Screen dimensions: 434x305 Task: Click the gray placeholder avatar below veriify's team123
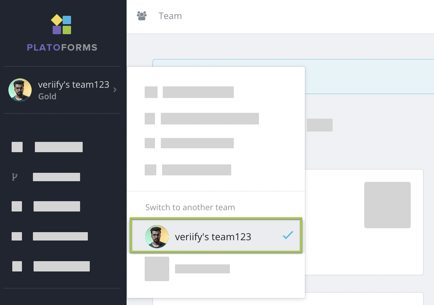157,269
